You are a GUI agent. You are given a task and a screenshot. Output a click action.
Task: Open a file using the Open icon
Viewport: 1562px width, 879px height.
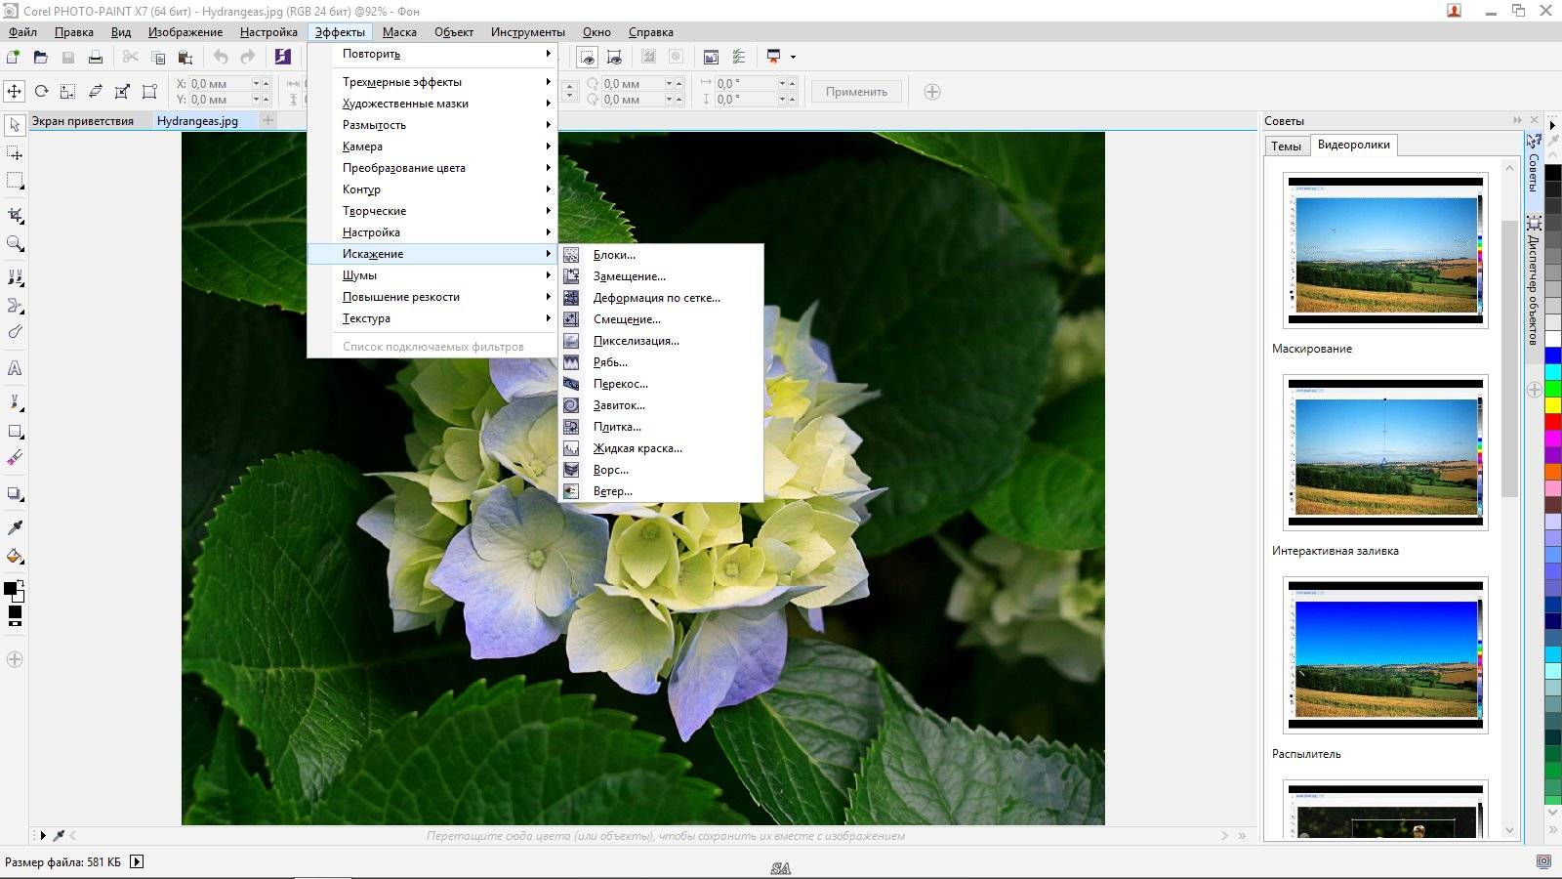pyautogui.click(x=41, y=57)
